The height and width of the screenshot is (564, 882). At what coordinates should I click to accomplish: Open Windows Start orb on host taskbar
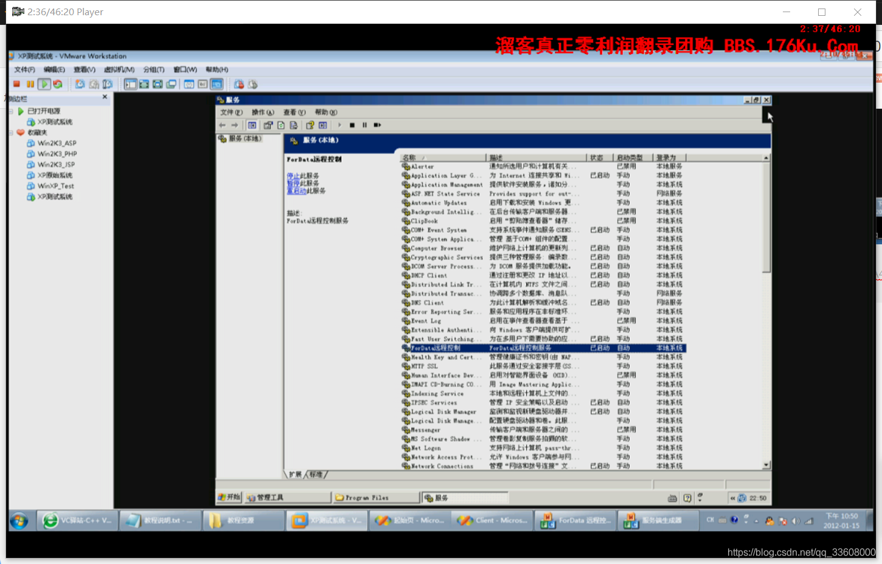coord(19,521)
